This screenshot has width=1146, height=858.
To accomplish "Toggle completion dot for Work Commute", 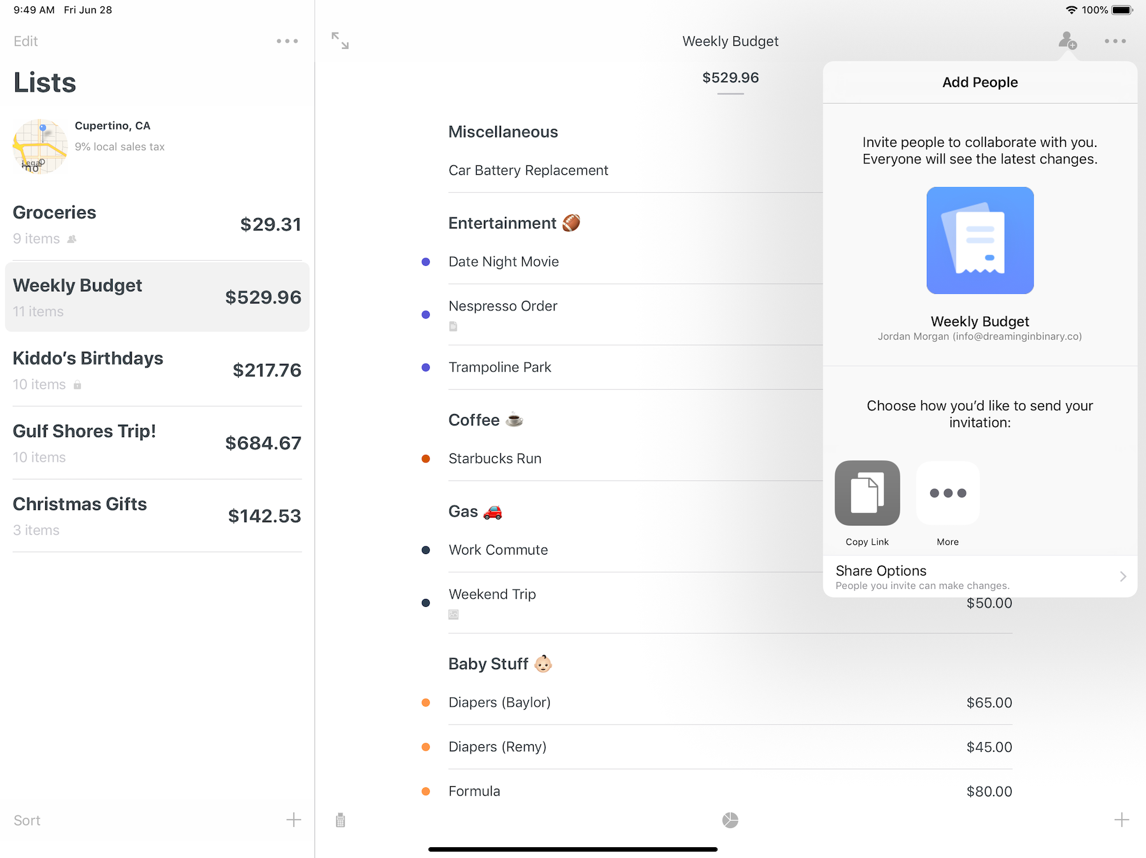I will click(426, 550).
